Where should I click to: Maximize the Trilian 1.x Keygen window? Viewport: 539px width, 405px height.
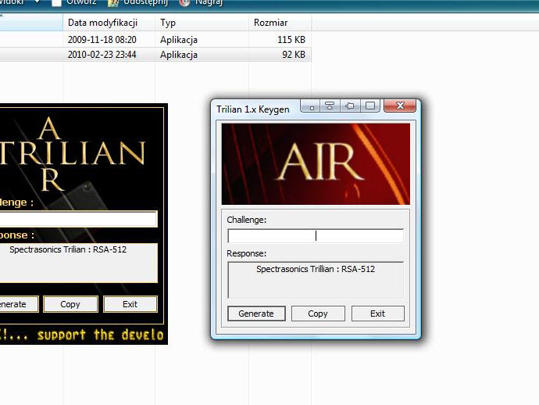[x=369, y=106]
